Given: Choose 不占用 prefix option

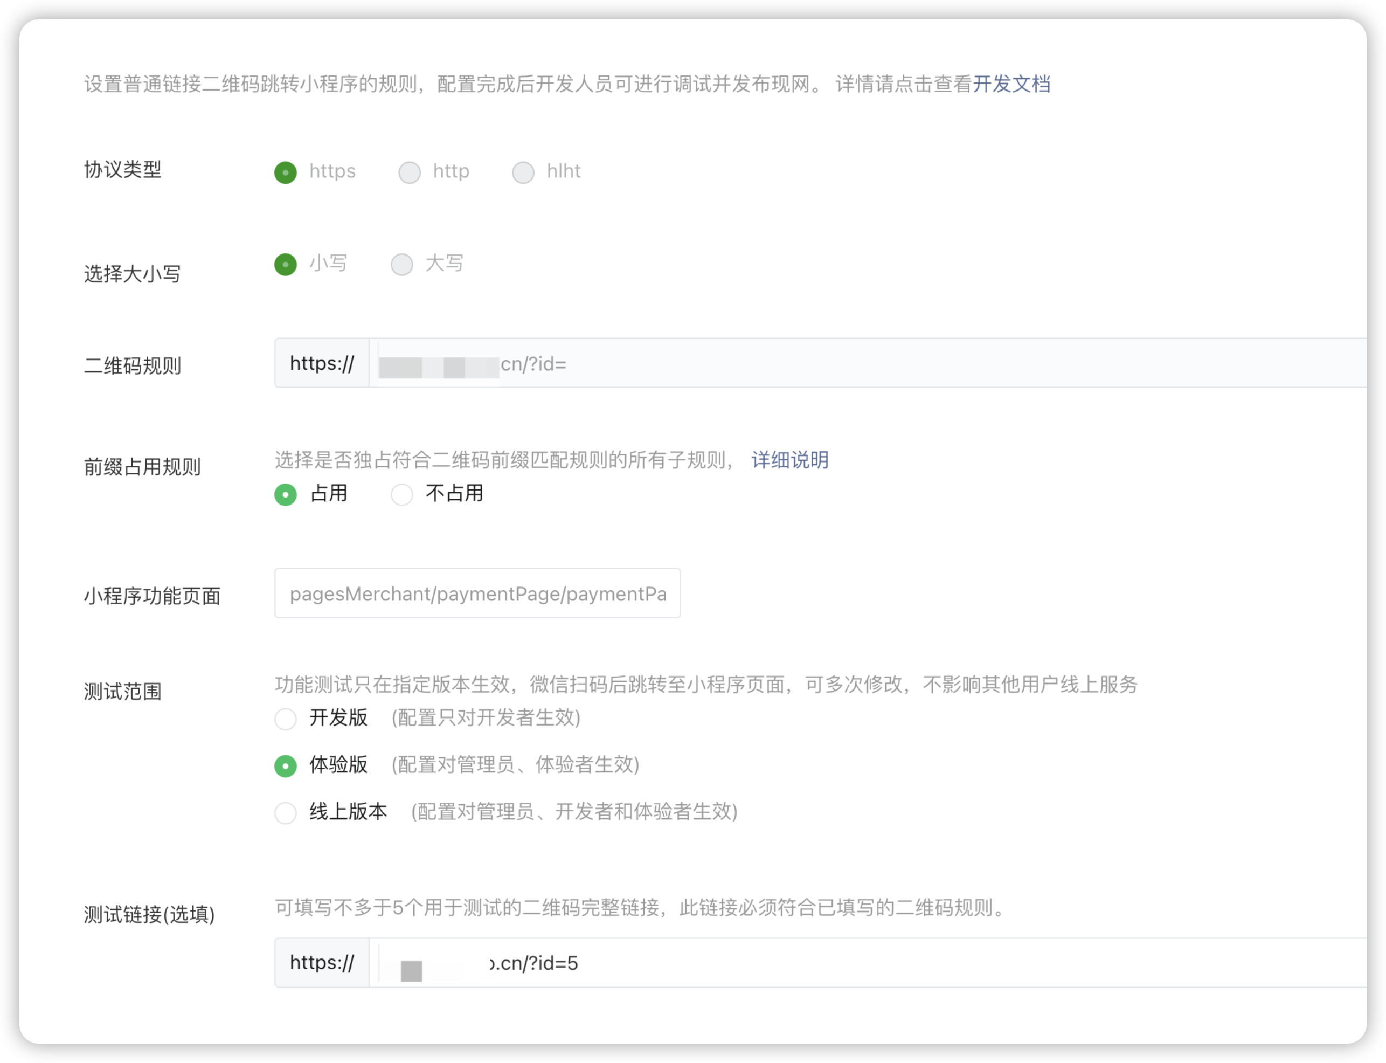Looking at the screenshot, I should tap(401, 494).
